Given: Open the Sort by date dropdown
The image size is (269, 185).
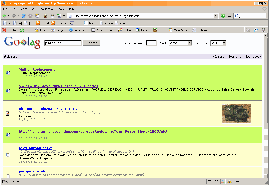Looking at the screenshot, I should 180,43.
